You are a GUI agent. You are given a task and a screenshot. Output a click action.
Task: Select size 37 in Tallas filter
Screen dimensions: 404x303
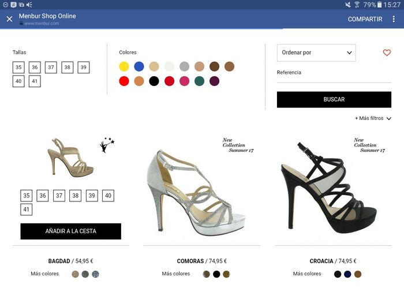(x=51, y=68)
